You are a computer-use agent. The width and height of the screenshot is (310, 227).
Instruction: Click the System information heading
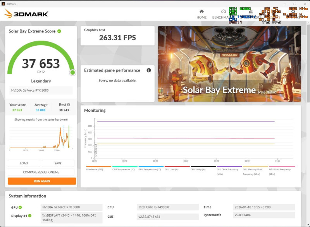tap(27, 196)
